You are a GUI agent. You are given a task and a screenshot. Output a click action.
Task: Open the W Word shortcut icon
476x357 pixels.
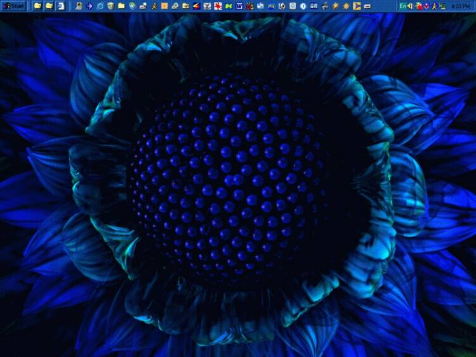(x=239, y=6)
